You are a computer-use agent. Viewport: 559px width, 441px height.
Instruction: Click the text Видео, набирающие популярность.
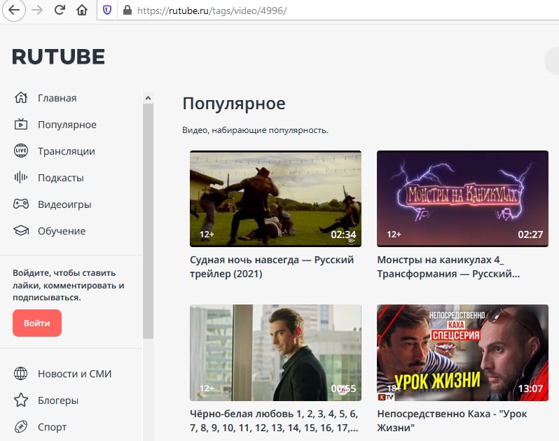pos(255,130)
